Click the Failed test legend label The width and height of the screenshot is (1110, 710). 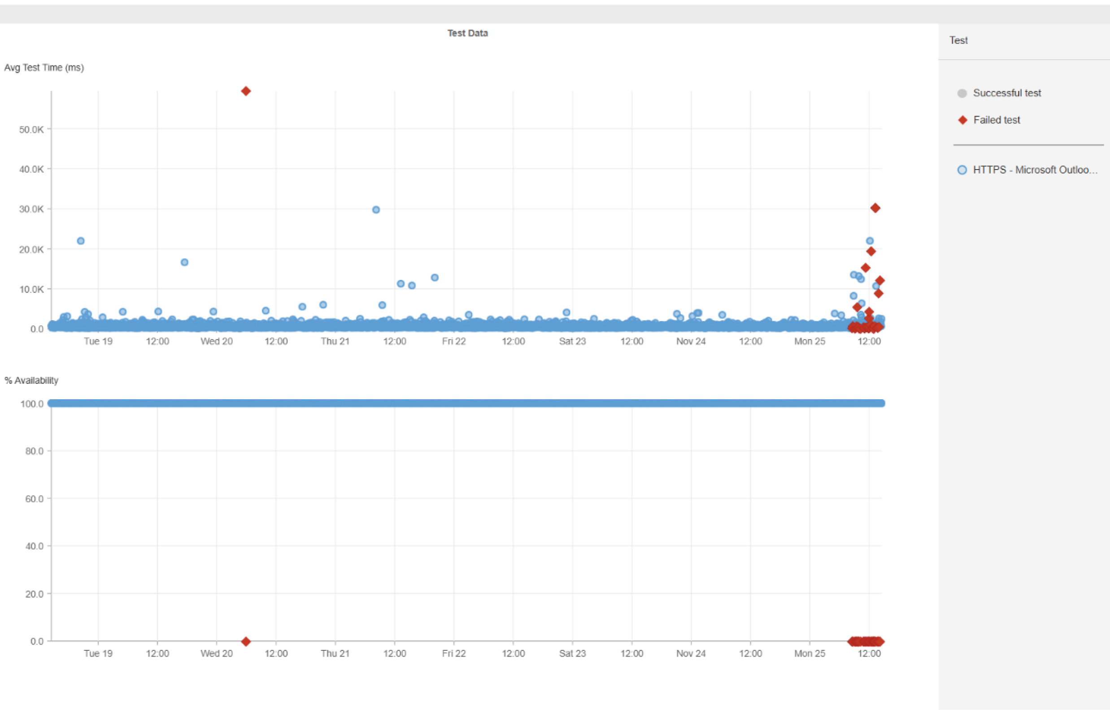click(997, 120)
